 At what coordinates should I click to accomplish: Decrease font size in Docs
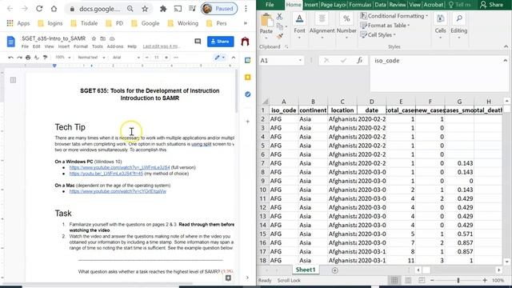click(147, 58)
